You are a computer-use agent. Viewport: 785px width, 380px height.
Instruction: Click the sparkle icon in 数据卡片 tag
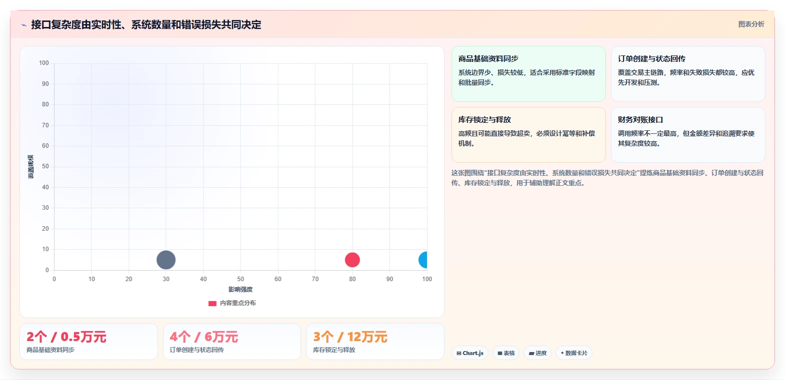(562, 353)
